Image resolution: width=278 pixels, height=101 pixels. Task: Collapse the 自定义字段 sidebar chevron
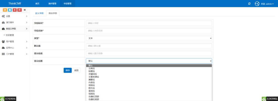tap(27, 29)
